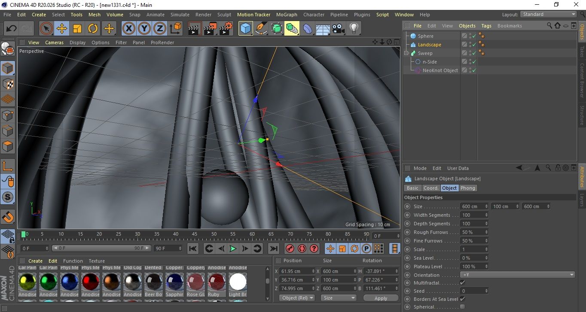Open Size mode dropdown in coordinates
The width and height of the screenshot is (586, 312).
tap(339, 298)
